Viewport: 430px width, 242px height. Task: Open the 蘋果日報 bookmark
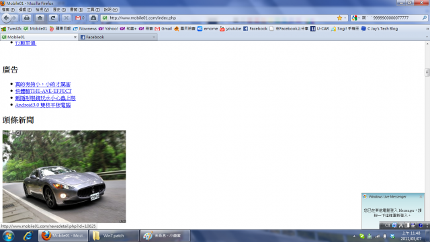(x=60, y=28)
